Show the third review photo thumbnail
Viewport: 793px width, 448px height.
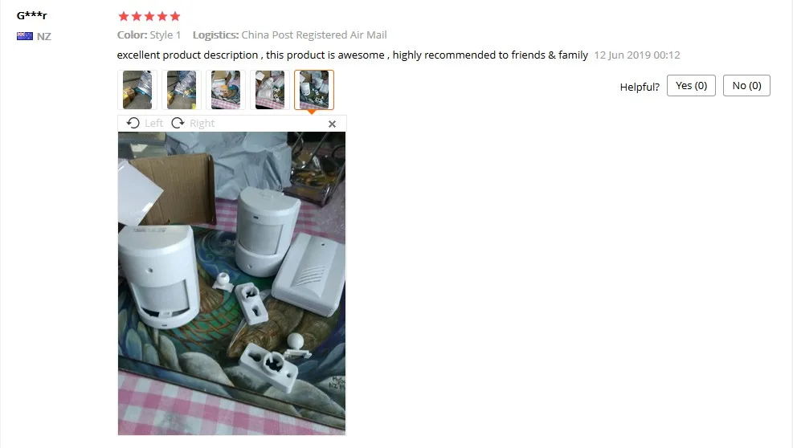click(x=226, y=90)
